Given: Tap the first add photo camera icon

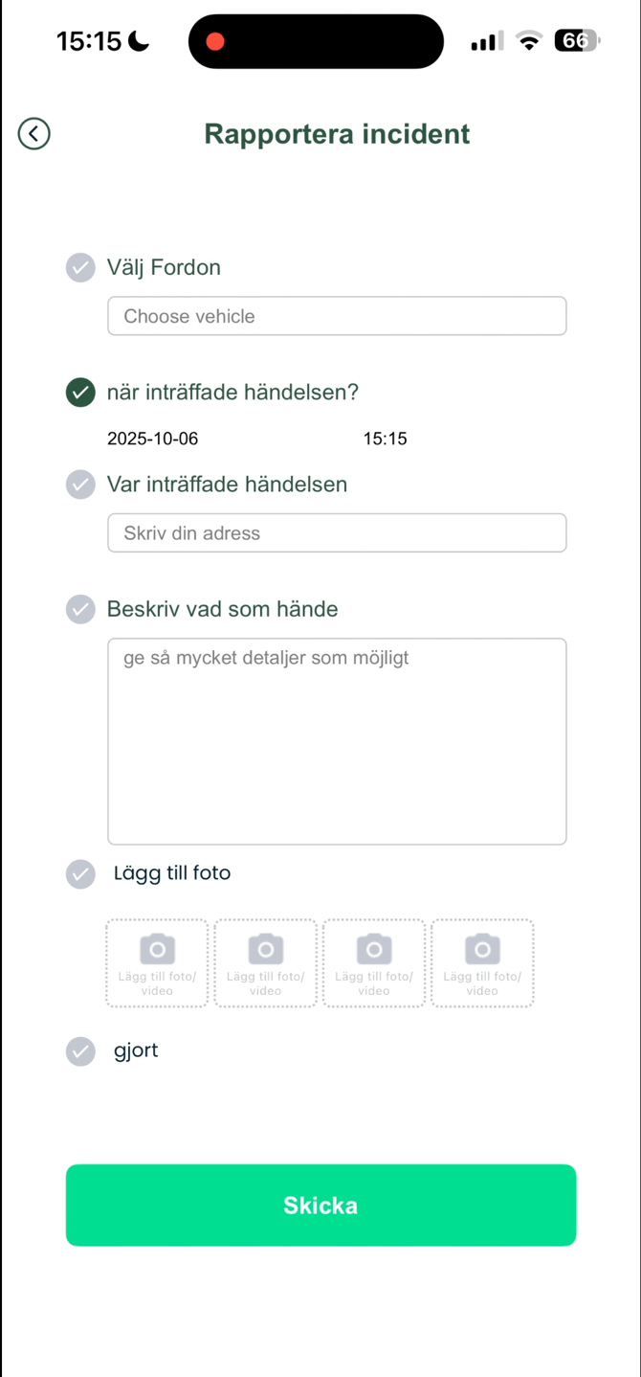Looking at the screenshot, I should click(x=157, y=949).
